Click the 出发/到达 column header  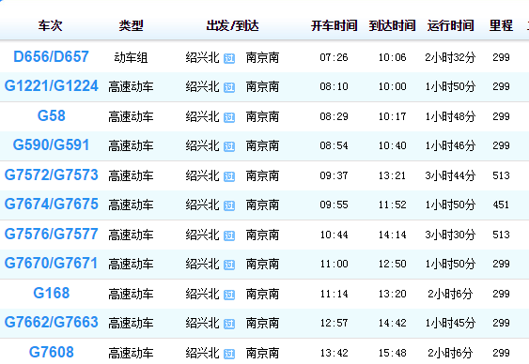click(x=232, y=25)
